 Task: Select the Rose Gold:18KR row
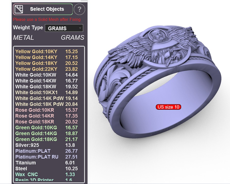(x=46, y=122)
